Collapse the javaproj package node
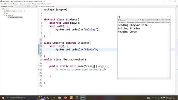Image resolution: width=178 pixels, height=100 pixels. tap(5, 15)
